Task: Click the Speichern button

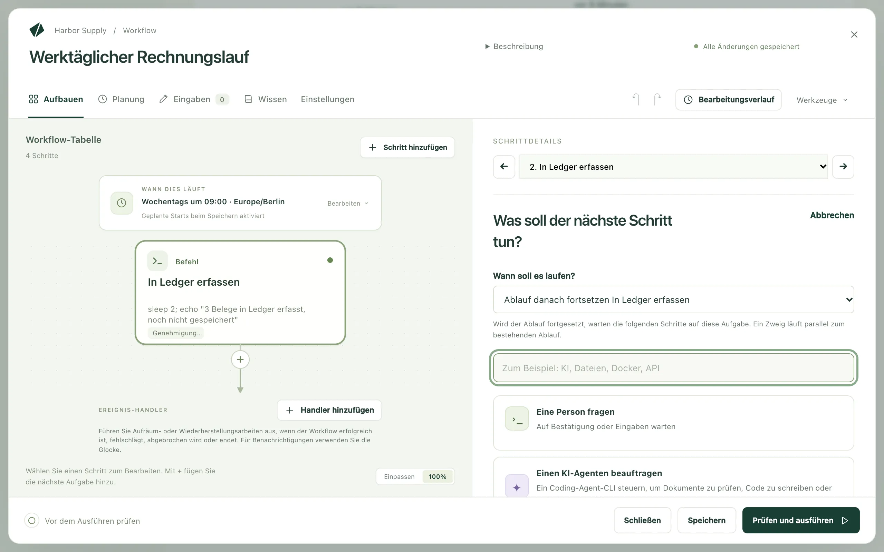Action: pyautogui.click(x=707, y=520)
